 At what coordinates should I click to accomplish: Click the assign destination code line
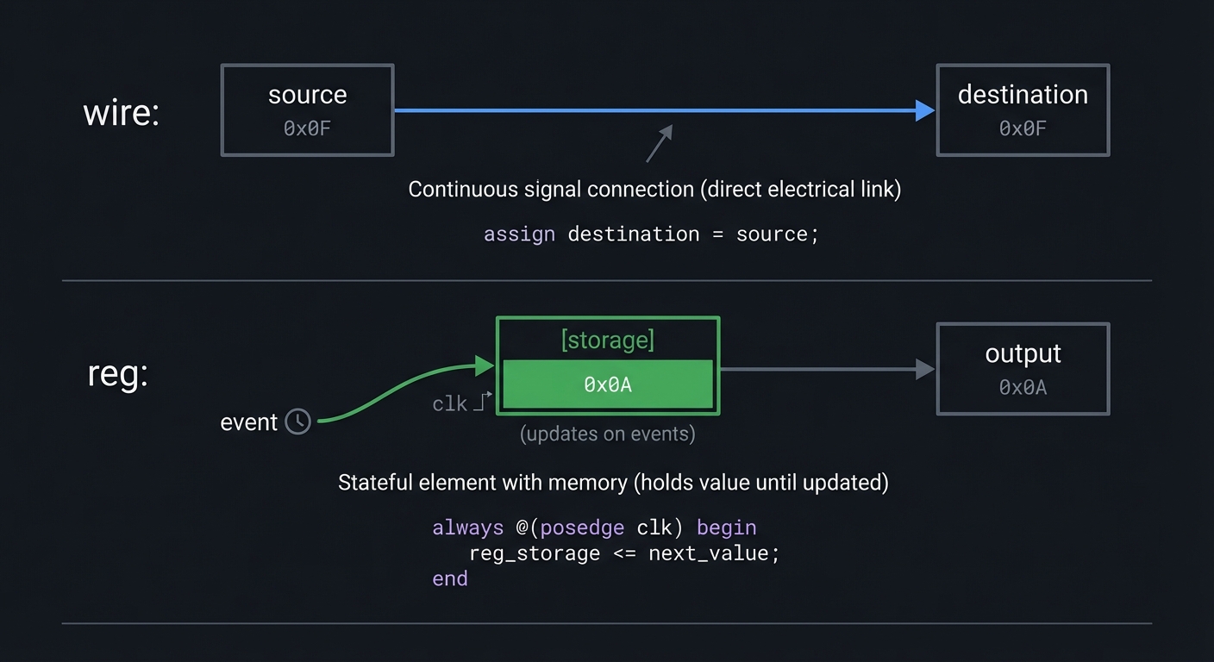650,234
